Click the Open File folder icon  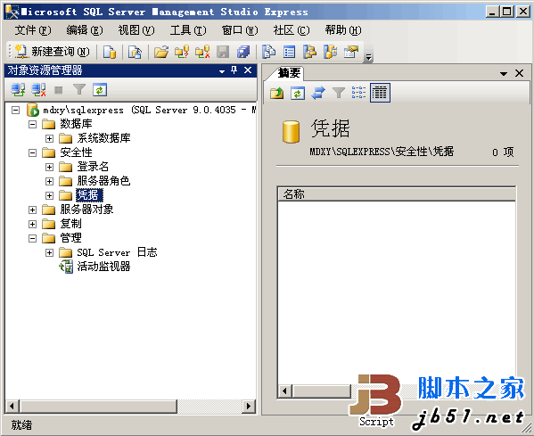click(161, 52)
